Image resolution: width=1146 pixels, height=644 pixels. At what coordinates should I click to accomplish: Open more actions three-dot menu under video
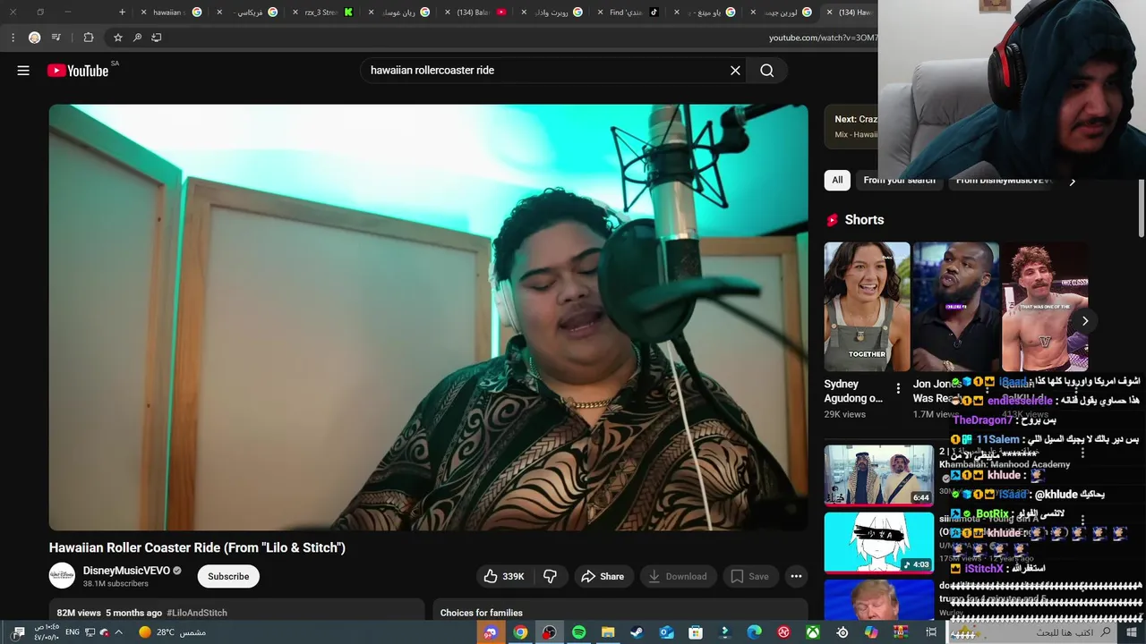tap(796, 577)
